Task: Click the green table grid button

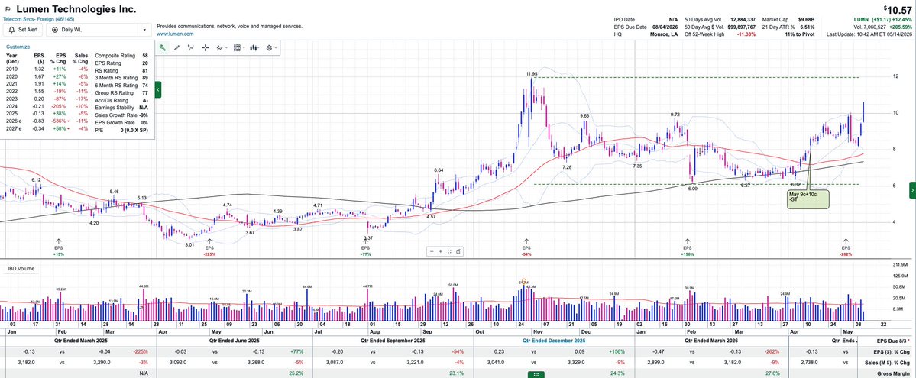Action: coord(537,374)
